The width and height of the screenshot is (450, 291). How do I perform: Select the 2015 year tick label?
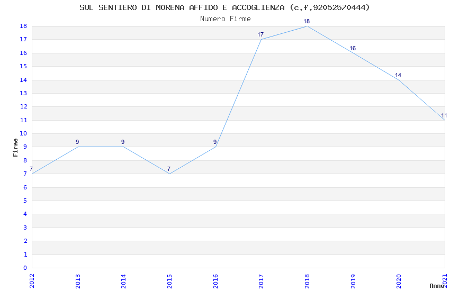click(169, 281)
